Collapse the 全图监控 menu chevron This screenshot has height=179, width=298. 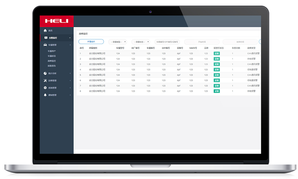[x=70, y=38]
